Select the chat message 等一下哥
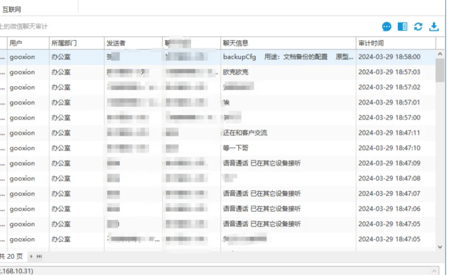 click(235, 148)
